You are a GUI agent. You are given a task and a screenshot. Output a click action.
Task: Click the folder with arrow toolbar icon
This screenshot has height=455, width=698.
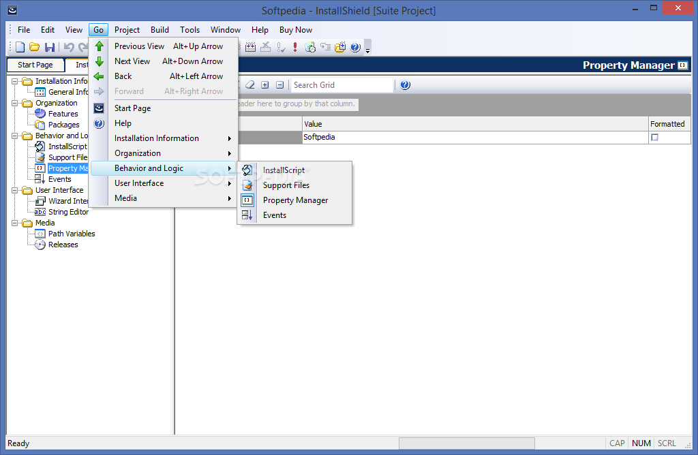click(340, 47)
